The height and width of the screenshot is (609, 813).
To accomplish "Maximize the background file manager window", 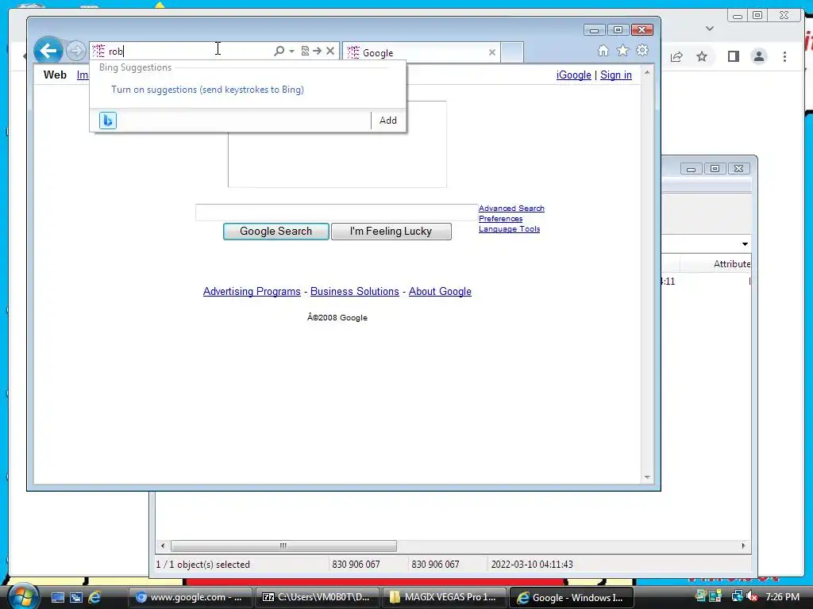I will pyautogui.click(x=715, y=168).
